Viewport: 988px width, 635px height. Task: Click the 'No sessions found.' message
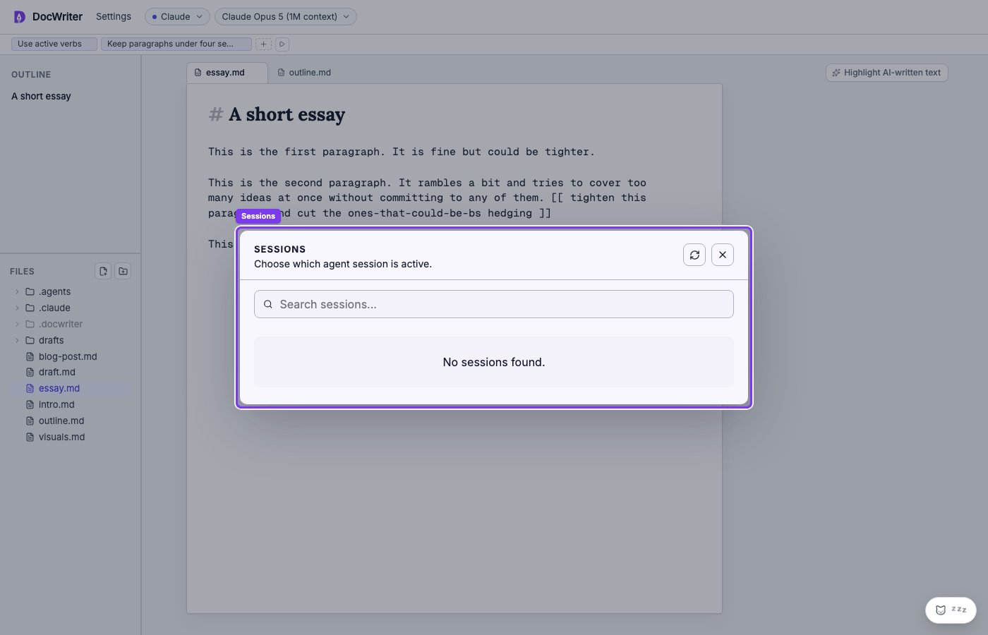point(494,362)
